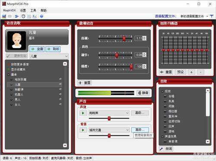Open the 帮助 help menu

44,10
